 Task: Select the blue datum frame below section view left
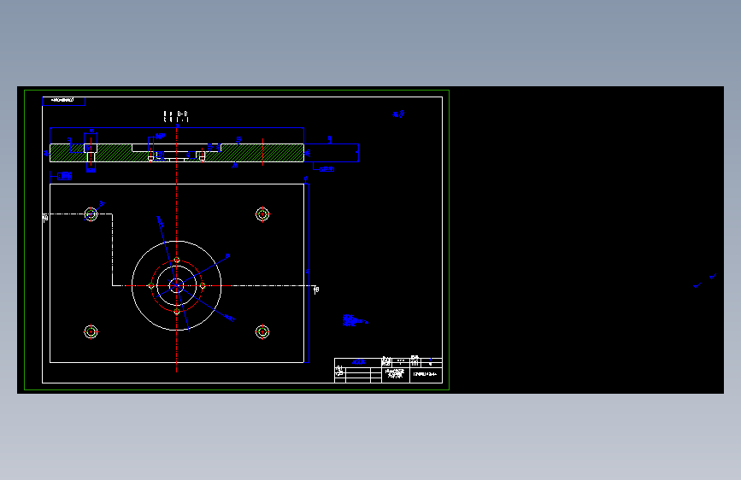tap(64, 176)
